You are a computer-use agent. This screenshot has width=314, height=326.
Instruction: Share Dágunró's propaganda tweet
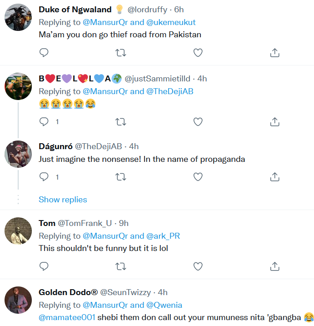tap(274, 176)
